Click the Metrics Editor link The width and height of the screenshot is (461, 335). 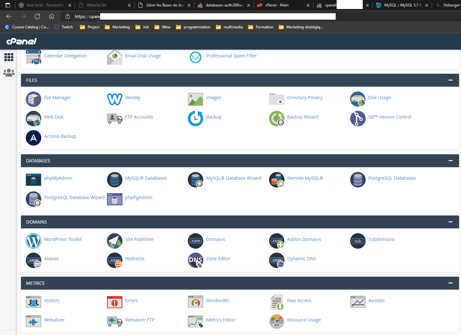point(221,320)
